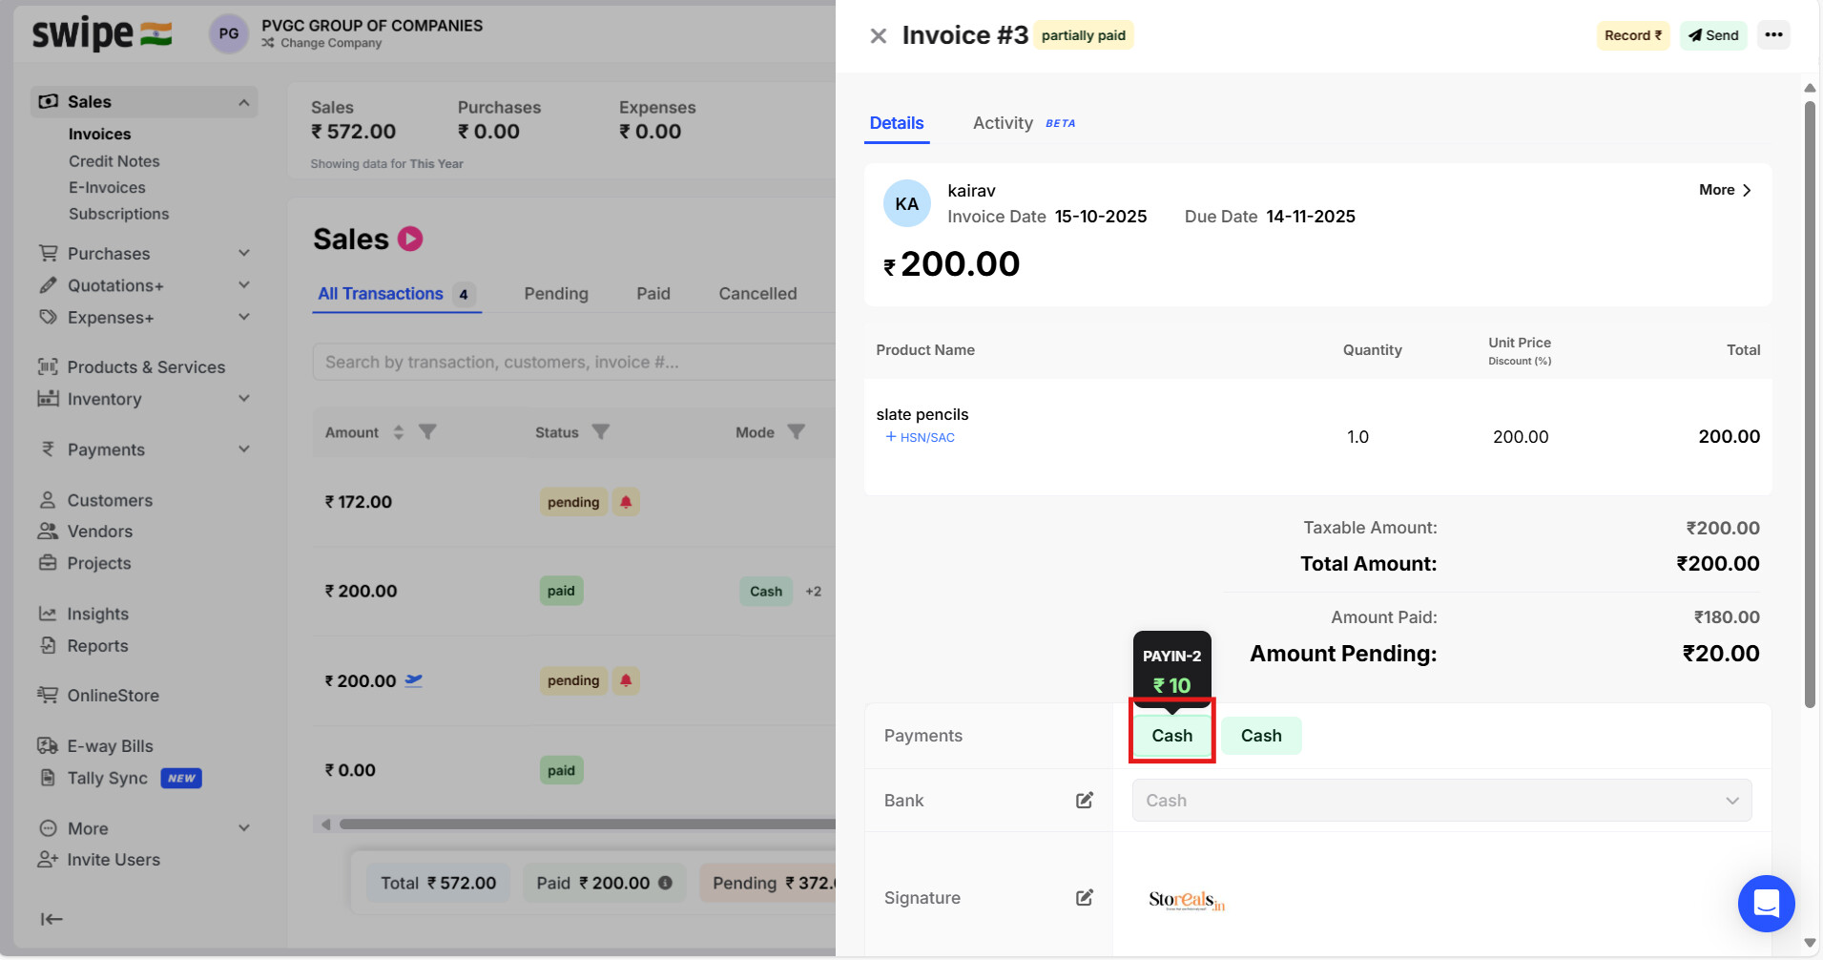This screenshot has width=1823, height=960.
Task: Click the Status column filter icon
Action: click(x=601, y=432)
